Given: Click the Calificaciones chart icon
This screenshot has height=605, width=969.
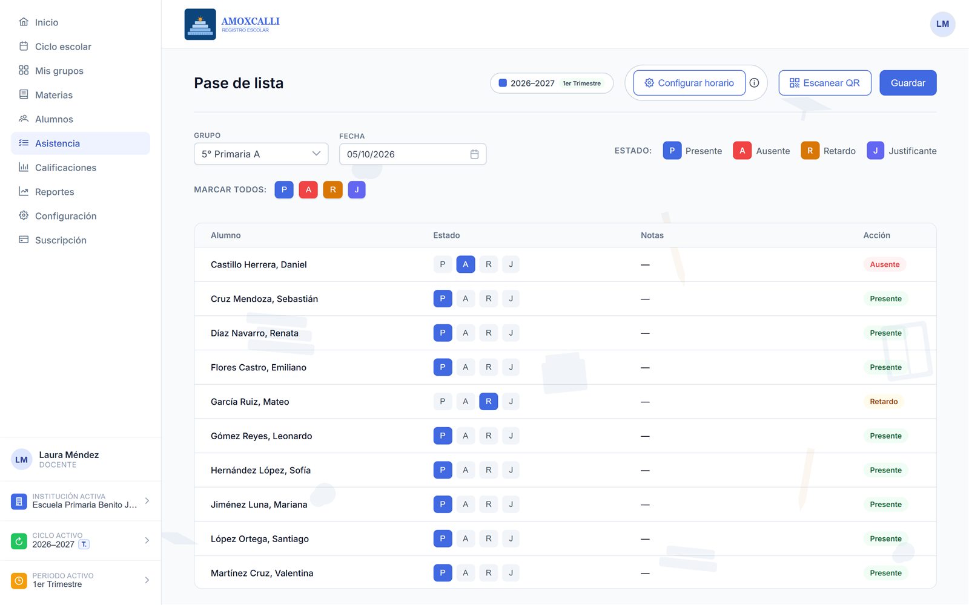Looking at the screenshot, I should [24, 167].
